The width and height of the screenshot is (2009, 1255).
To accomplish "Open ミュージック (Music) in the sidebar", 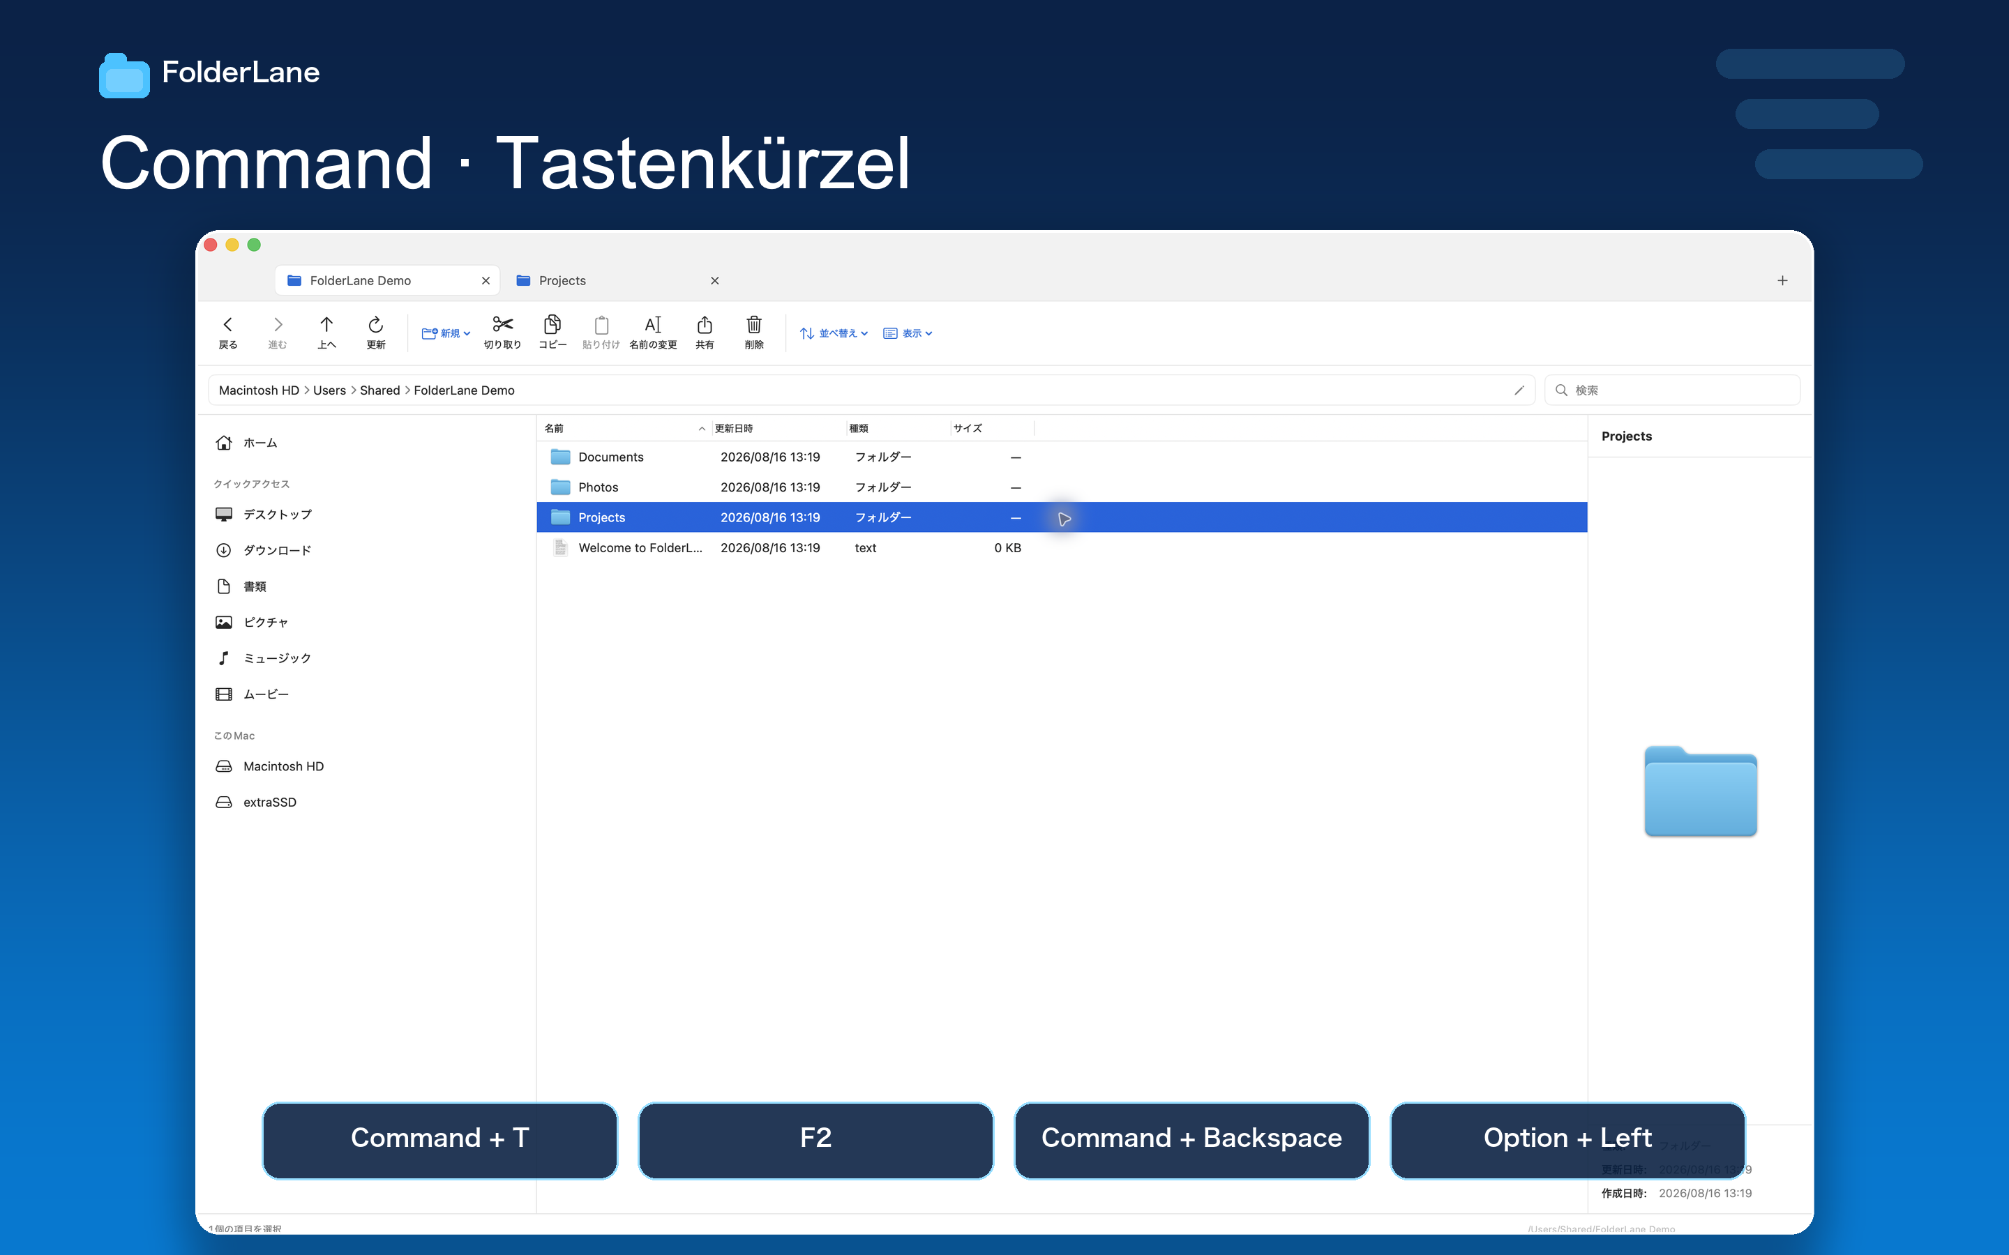I will click(x=263, y=658).
